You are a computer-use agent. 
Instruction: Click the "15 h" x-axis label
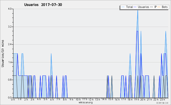click(111, 99)
